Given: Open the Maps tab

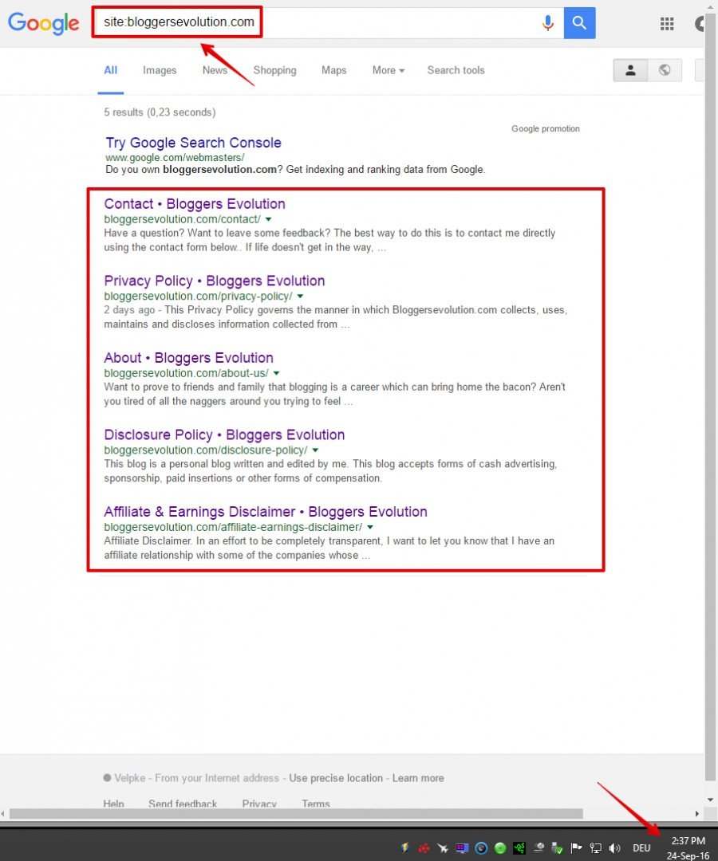Looking at the screenshot, I should (x=334, y=70).
